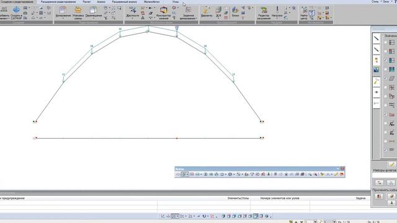Image resolution: width=397 pixels, height=223 pixels.
Task: Click the red midpoint node on the tie beam
Action: click(177, 138)
